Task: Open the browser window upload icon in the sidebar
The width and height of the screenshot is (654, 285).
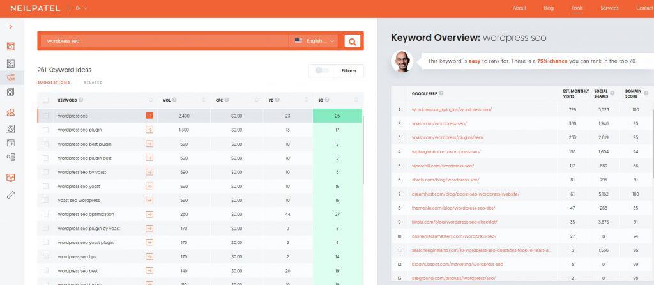Action: [x=11, y=142]
